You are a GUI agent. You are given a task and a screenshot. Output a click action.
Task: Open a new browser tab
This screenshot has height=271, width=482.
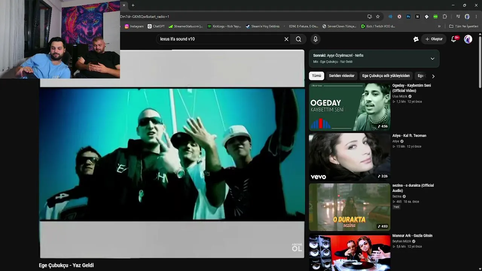(133, 5)
